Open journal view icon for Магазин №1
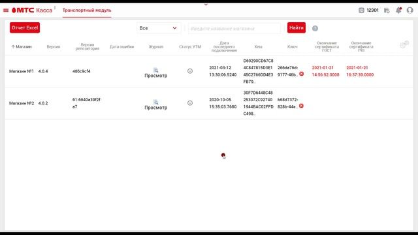This screenshot has width=418, height=235. [x=156, y=70]
